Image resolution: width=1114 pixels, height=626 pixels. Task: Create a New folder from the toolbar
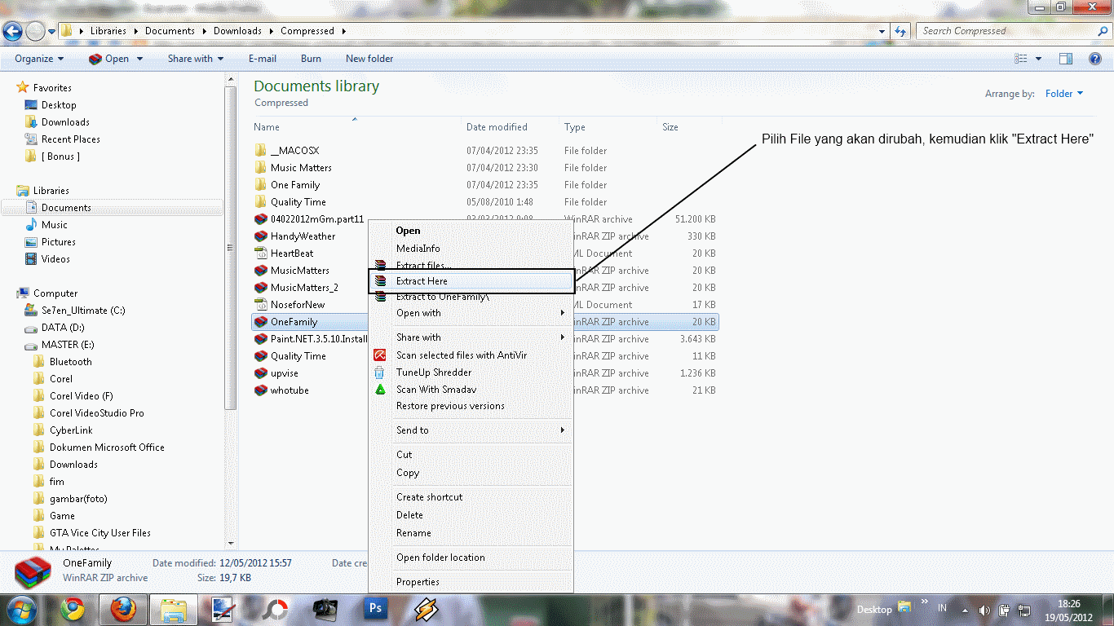coord(369,59)
